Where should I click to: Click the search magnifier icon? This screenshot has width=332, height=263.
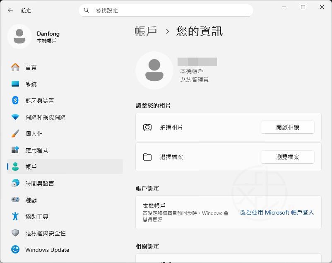click(x=87, y=10)
